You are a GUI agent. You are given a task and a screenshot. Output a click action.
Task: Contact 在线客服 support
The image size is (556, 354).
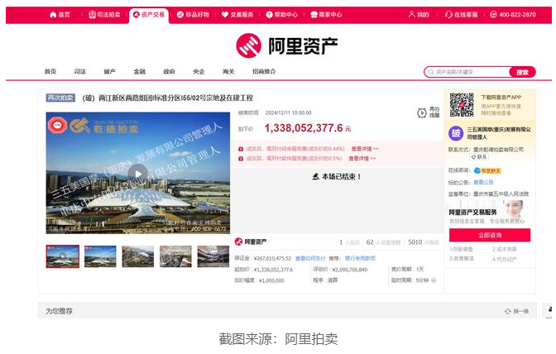tap(462, 15)
